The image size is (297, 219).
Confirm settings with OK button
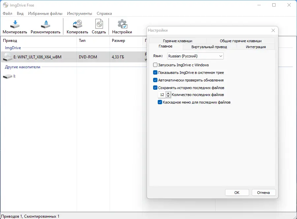pos(237,193)
